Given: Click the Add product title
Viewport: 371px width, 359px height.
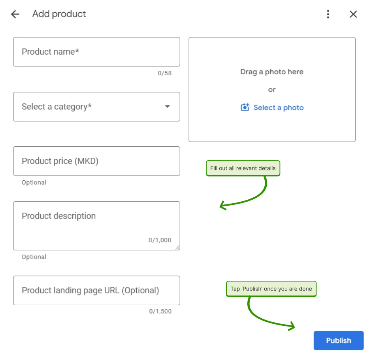Looking at the screenshot, I should tap(59, 14).
